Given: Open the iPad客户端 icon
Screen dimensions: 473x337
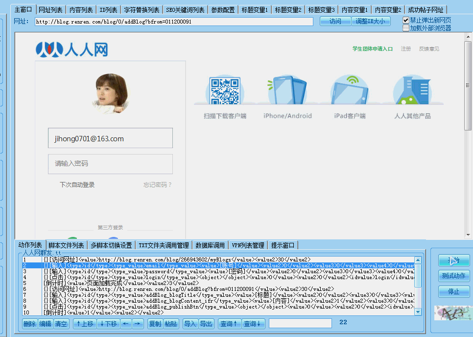Looking at the screenshot, I should 349,90.
